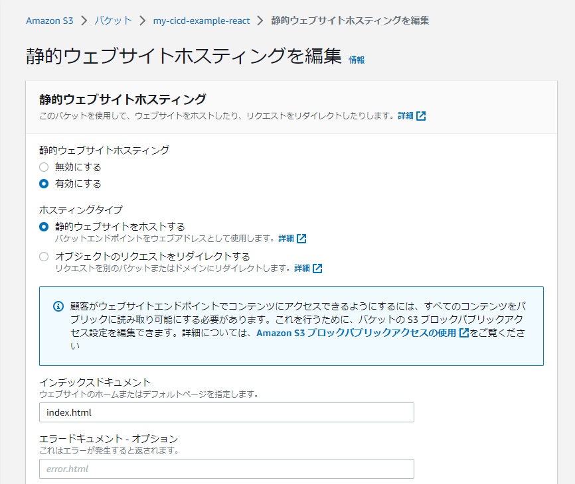Click the インデックスドキュメント label
575x484 pixels.
[x=95, y=382]
